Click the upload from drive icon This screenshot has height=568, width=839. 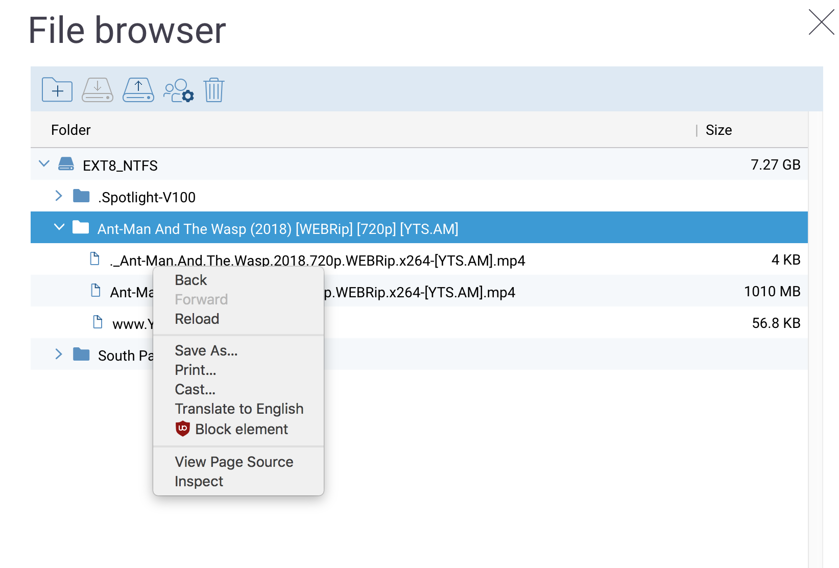tap(138, 90)
